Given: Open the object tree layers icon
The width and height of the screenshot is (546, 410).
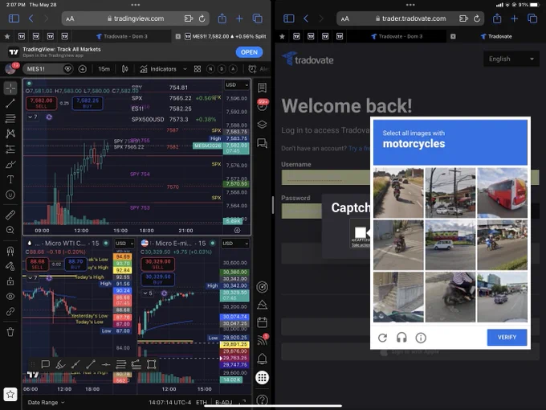Looking at the screenshot, I should [x=263, y=124].
